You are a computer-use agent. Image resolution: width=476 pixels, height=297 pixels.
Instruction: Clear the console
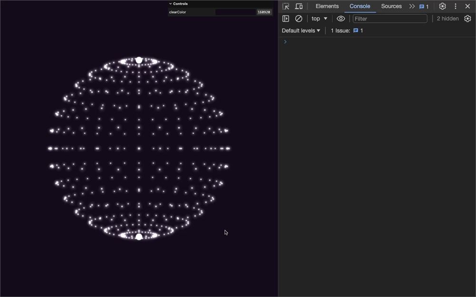(299, 19)
